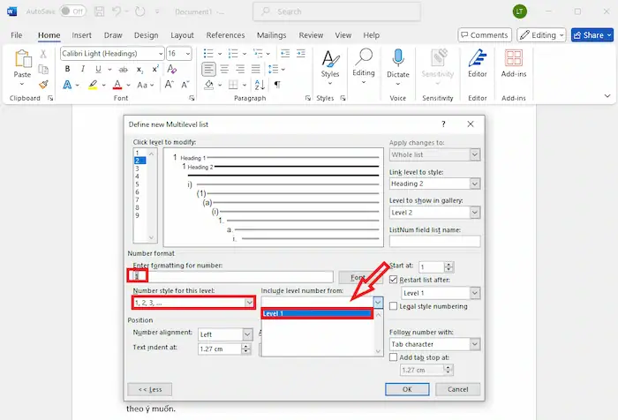Image resolution: width=618 pixels, height=420 pixels.
Task: Expand the Link level to style dropdown
Action: (x=475, y=184)
